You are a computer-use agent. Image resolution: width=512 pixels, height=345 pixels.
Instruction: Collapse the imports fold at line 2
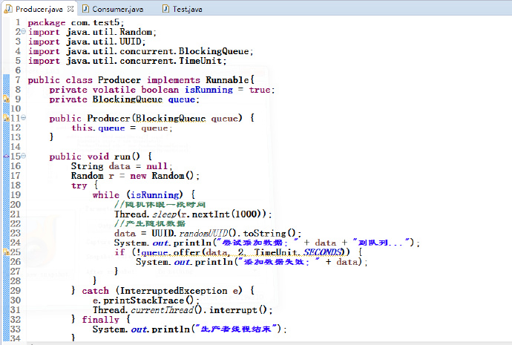24,31
